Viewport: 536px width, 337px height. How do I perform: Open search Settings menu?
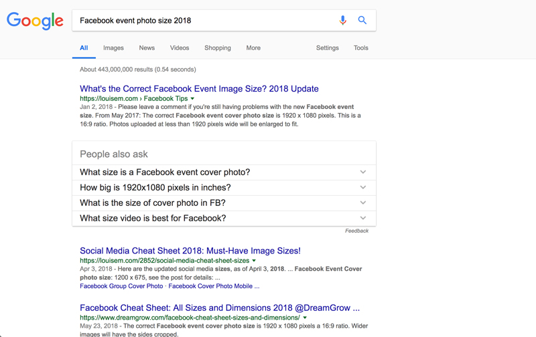(x=328, y=48)
